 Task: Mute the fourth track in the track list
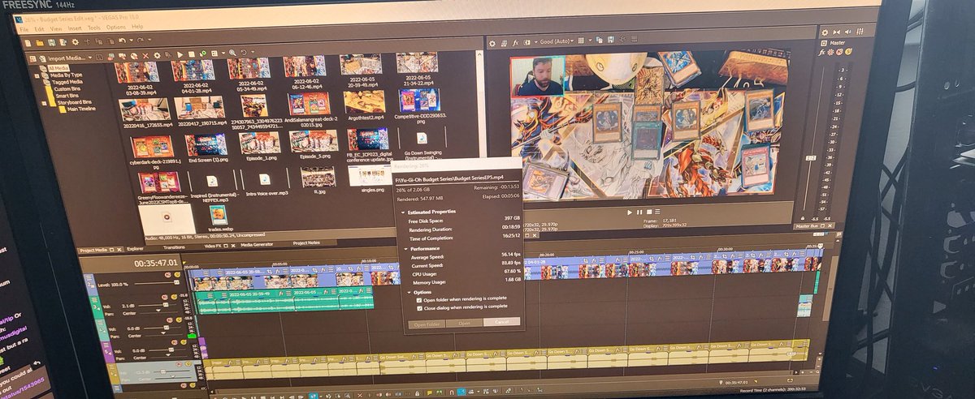pos(174,342)
